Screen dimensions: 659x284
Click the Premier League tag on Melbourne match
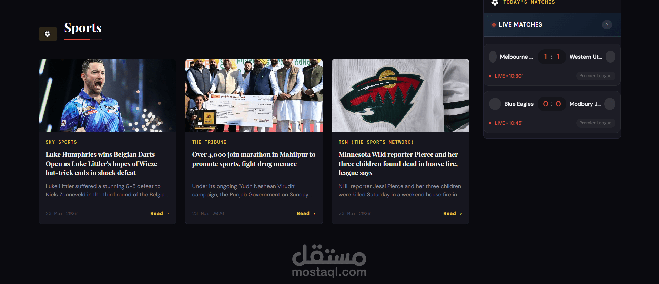point(595,76)
